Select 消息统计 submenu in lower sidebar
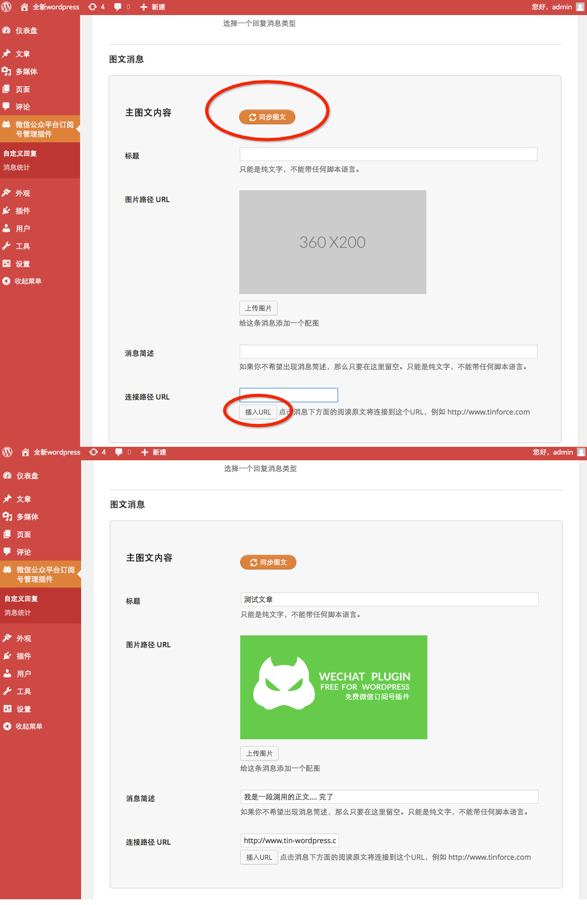This screenshot has height=905, width=587. 18,613
